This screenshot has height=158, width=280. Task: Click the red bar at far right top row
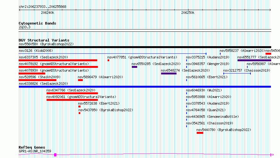tap(268, 54)
